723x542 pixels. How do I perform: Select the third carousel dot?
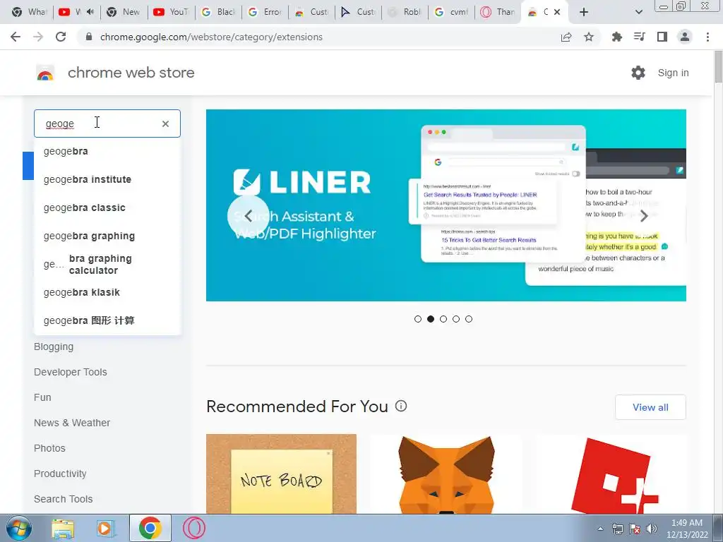443,319
